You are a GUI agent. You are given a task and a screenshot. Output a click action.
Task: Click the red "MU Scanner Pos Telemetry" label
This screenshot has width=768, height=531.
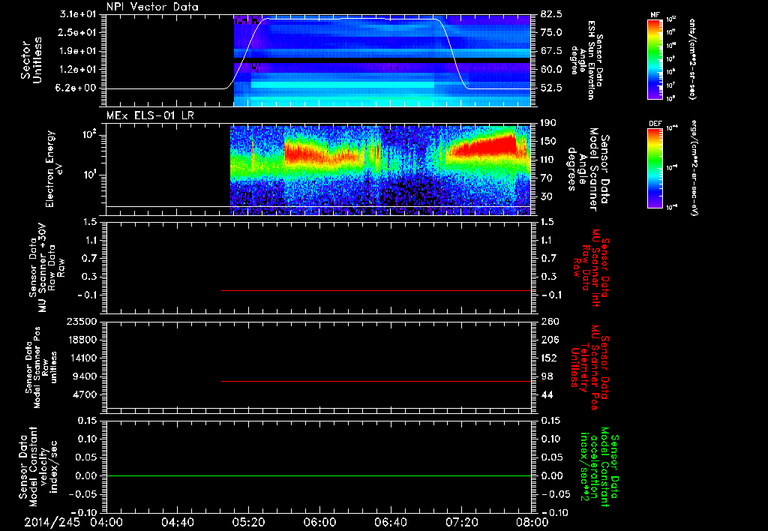(589, 367)
